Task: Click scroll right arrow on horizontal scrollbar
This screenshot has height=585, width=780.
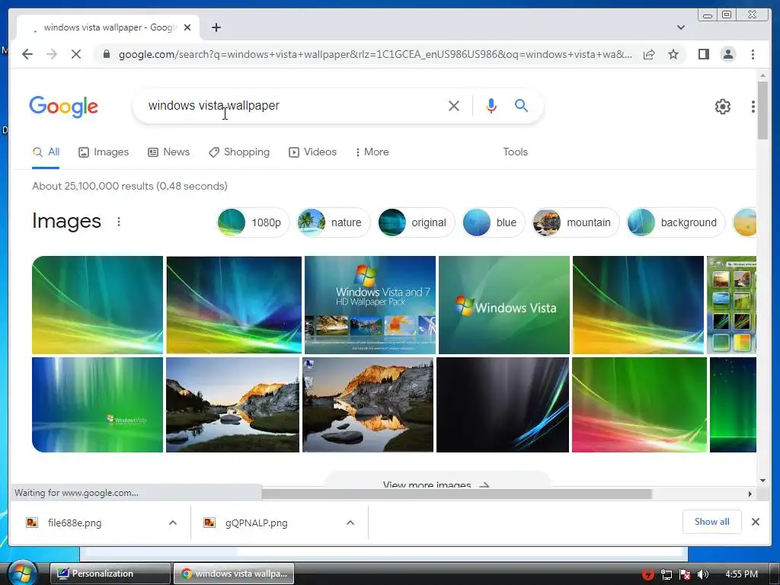Action: coord(750,494)
